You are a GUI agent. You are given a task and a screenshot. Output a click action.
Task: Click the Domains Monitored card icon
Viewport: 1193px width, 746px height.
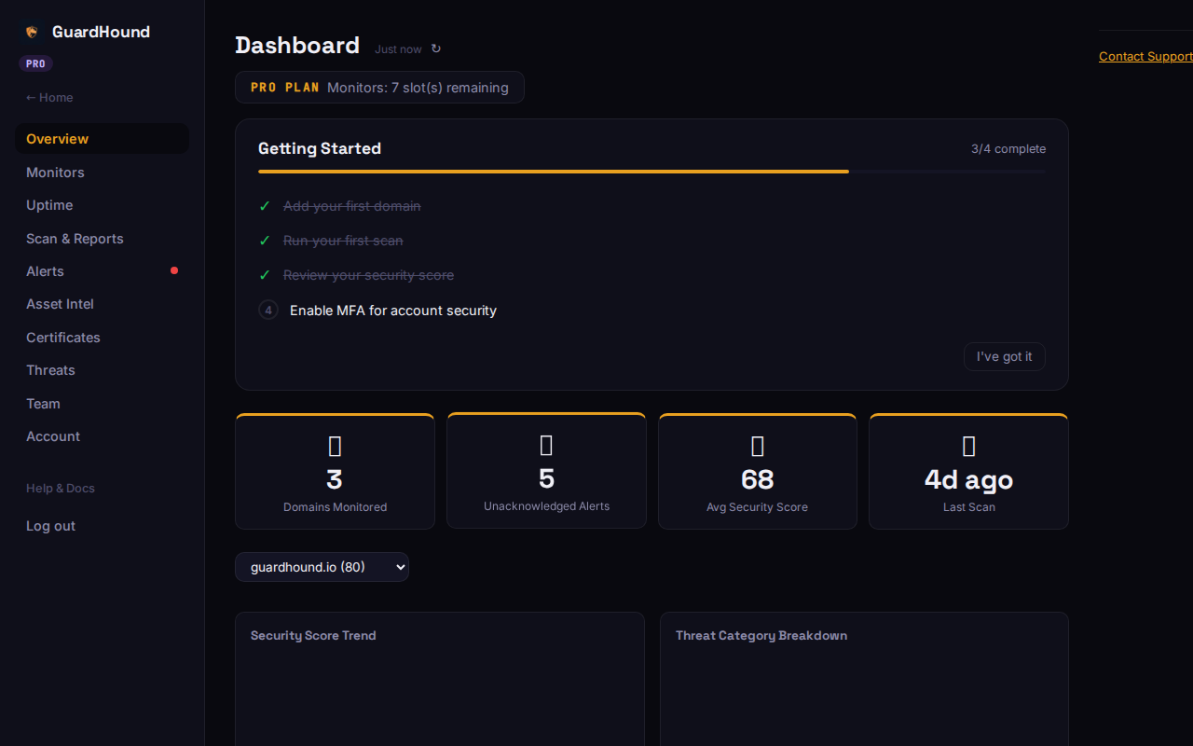[335, 446]
